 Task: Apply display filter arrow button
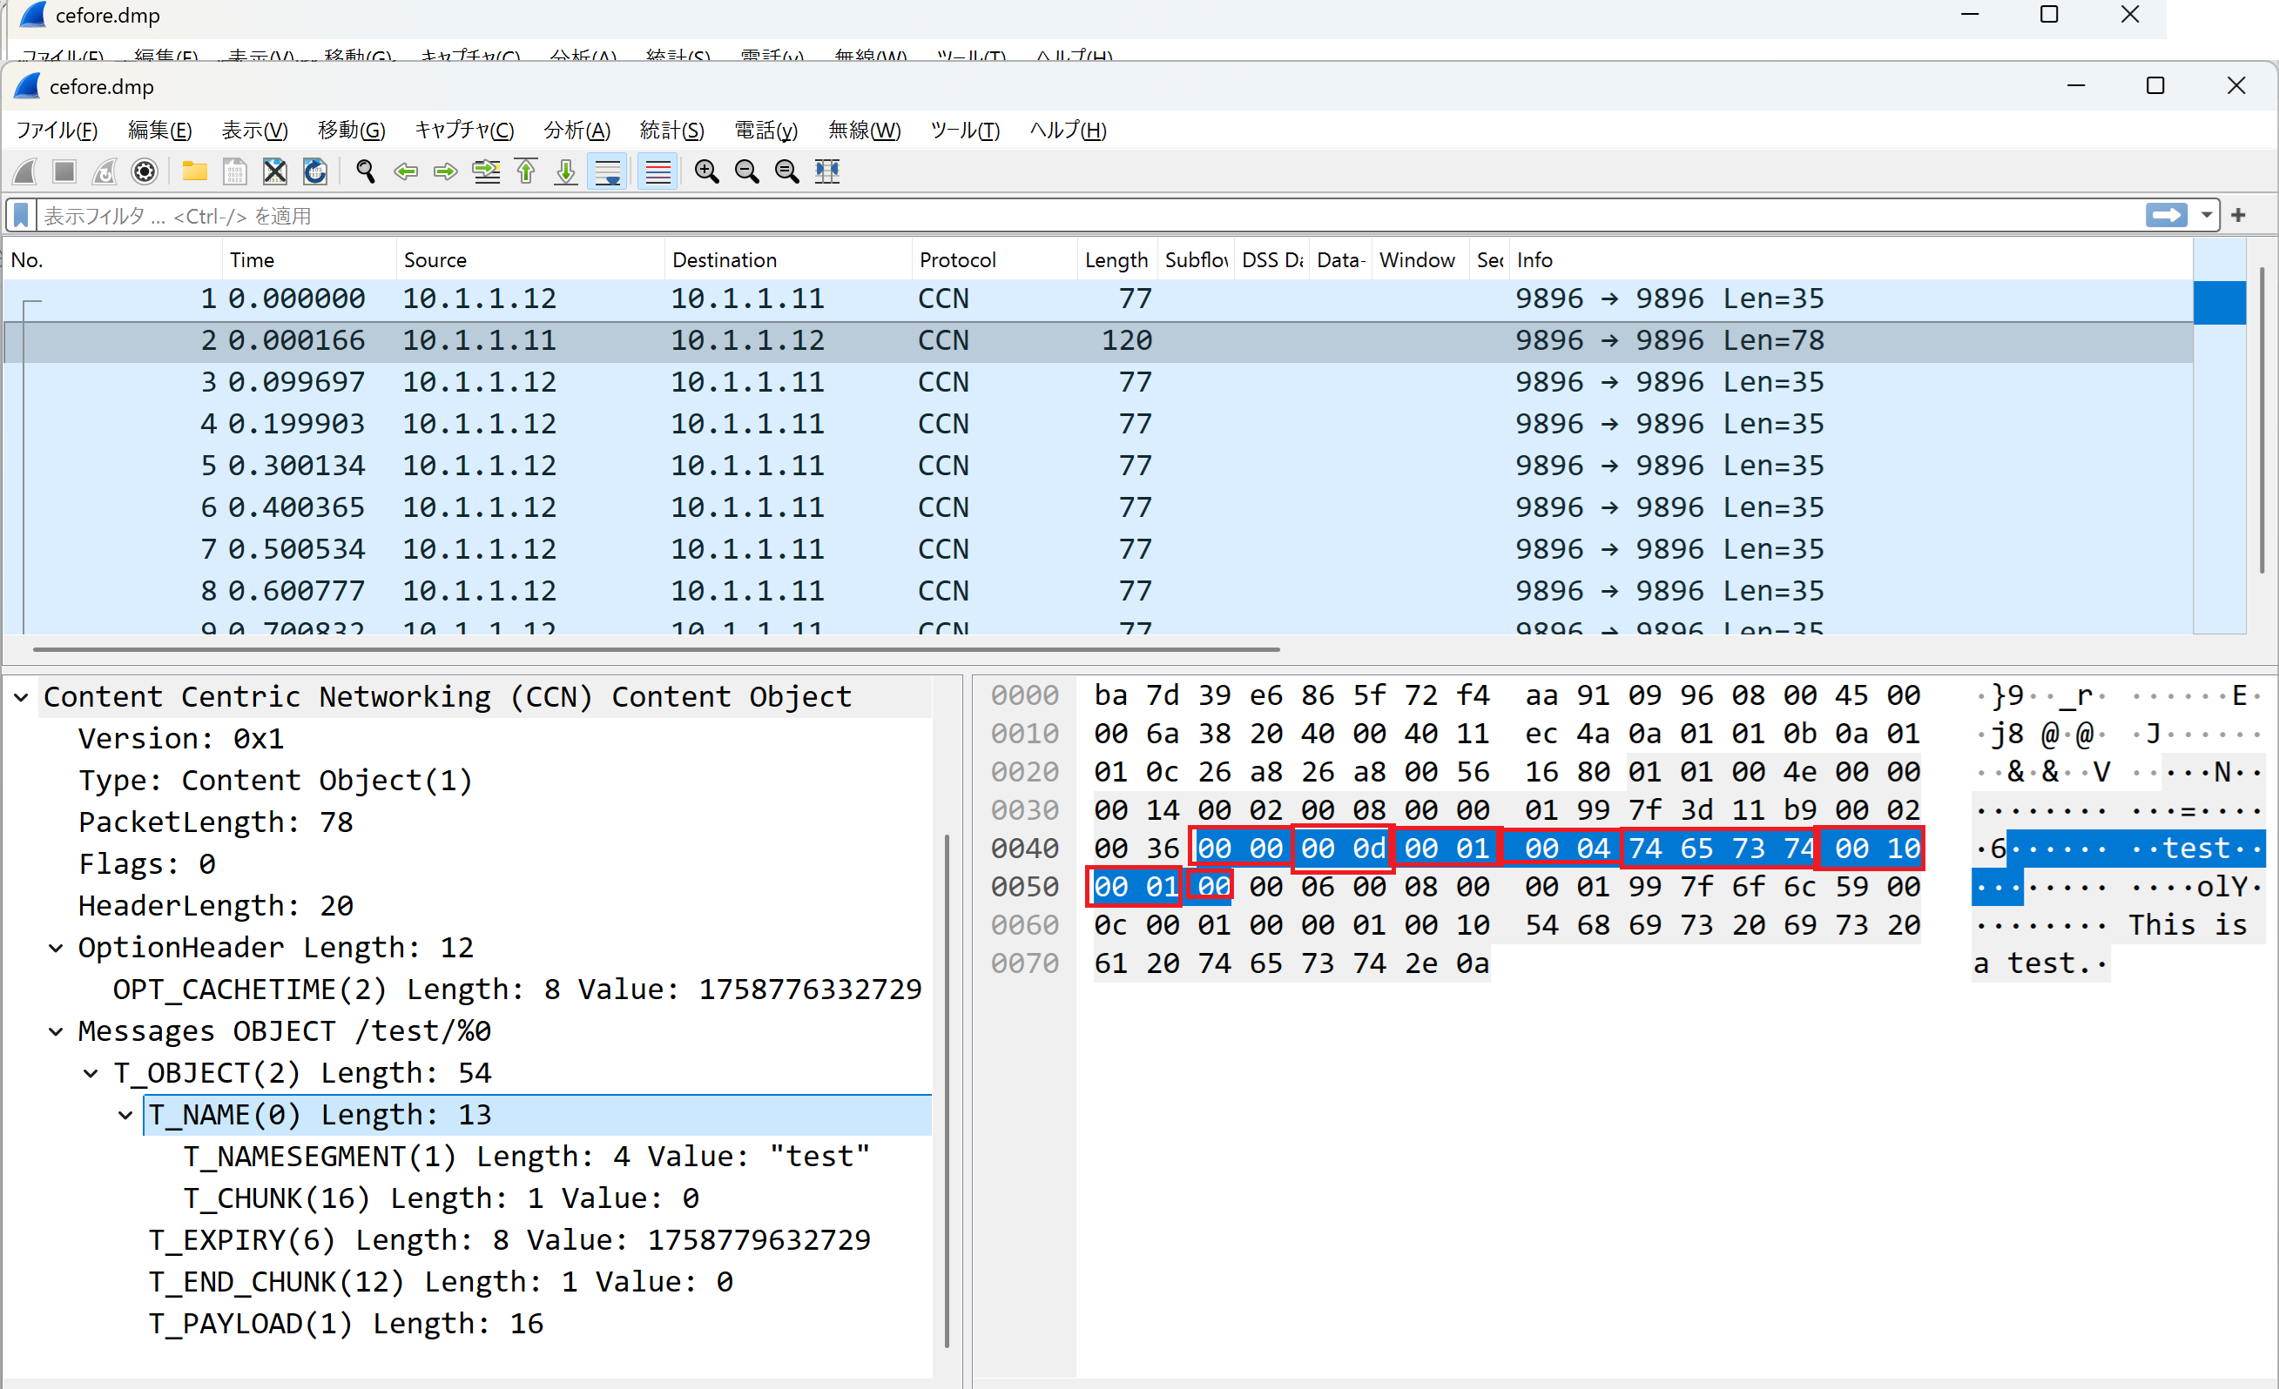[2166, 215]
